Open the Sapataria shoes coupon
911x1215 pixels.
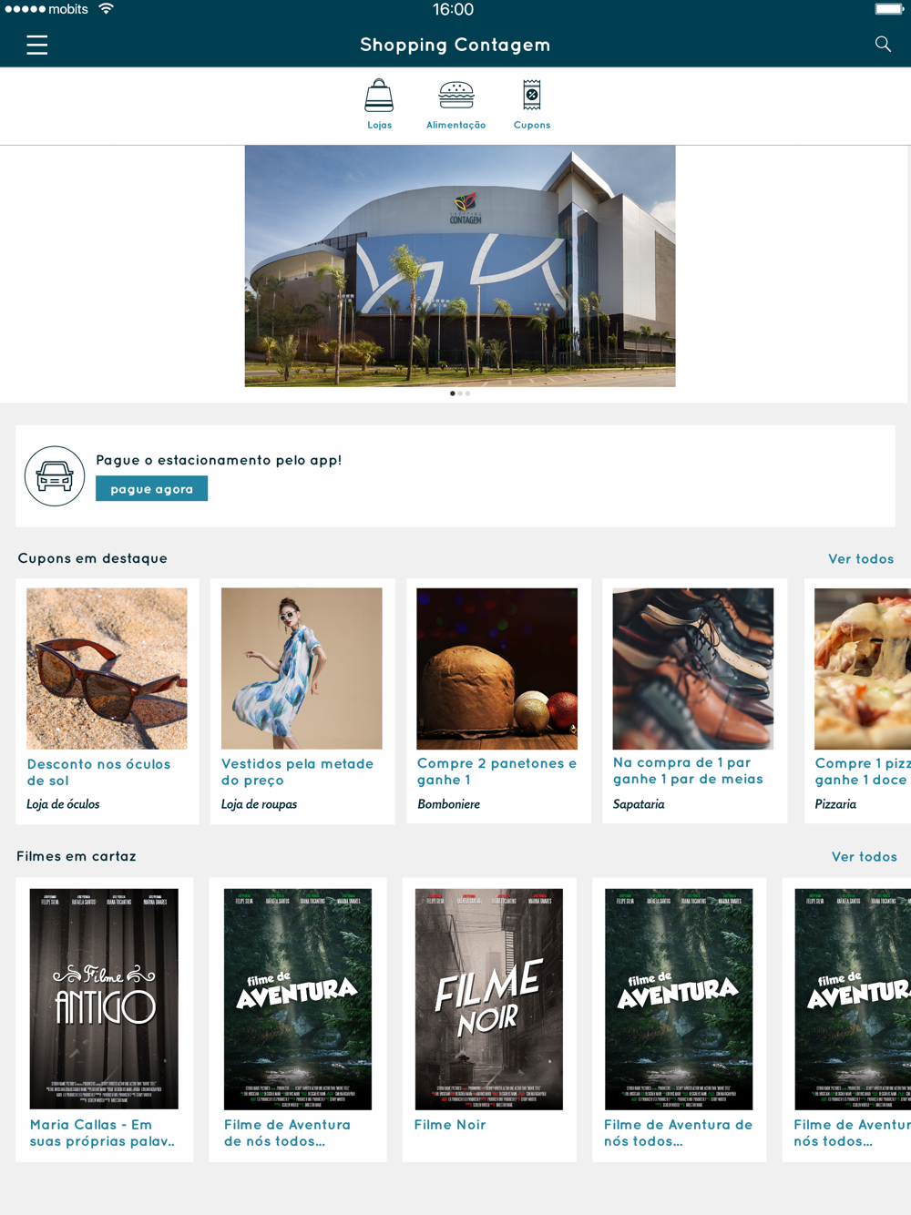click(694, 700)
